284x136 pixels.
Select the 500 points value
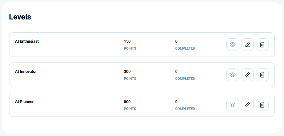[x=127, y=102]
